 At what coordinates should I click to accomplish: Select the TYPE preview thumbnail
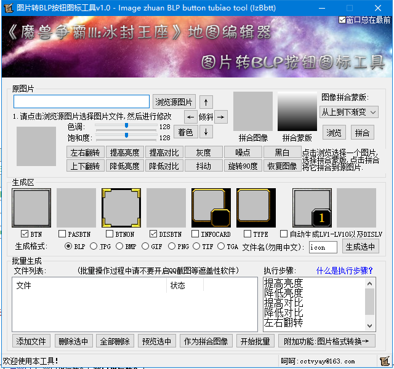pyautogui.click(x=256, y=208)
